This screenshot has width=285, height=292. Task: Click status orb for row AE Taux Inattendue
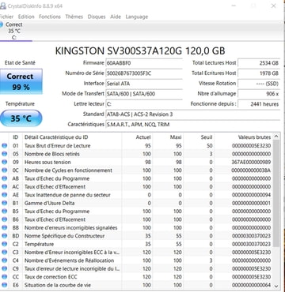click(4, 195)
